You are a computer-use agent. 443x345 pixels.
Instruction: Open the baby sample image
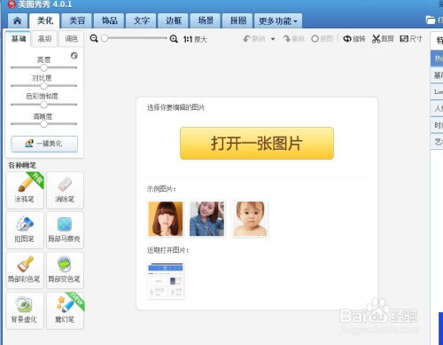tap(250, 219)
